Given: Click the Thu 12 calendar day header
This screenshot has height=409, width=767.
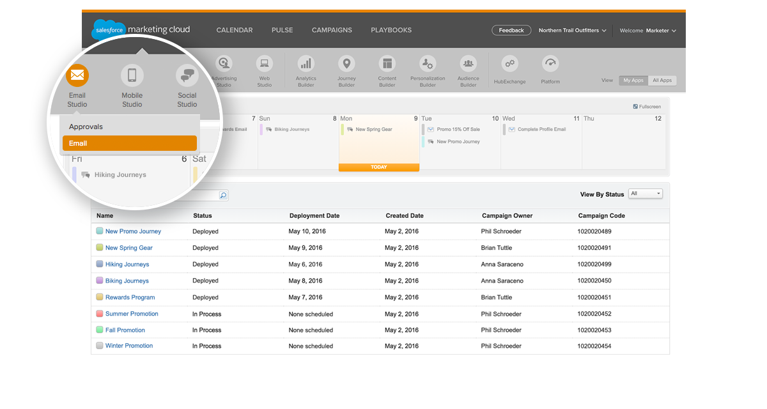Looking at the screenshot, I should [623, 118].
